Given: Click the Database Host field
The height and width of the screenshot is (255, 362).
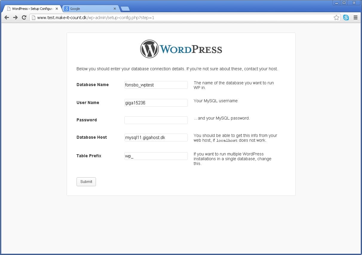Looking at the screenshot, I should [x=156, y=138].
